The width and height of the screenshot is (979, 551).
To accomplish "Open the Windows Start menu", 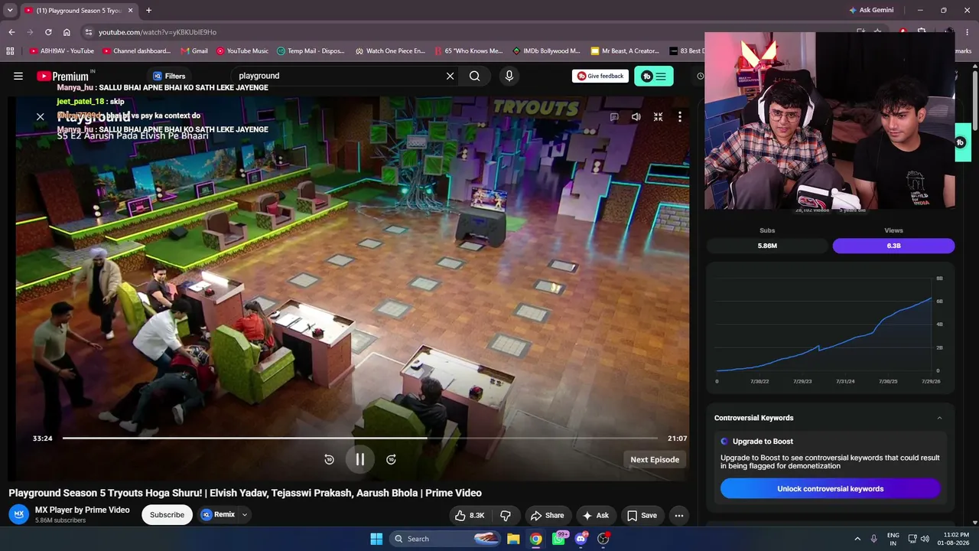I will [x=376, y=539].
